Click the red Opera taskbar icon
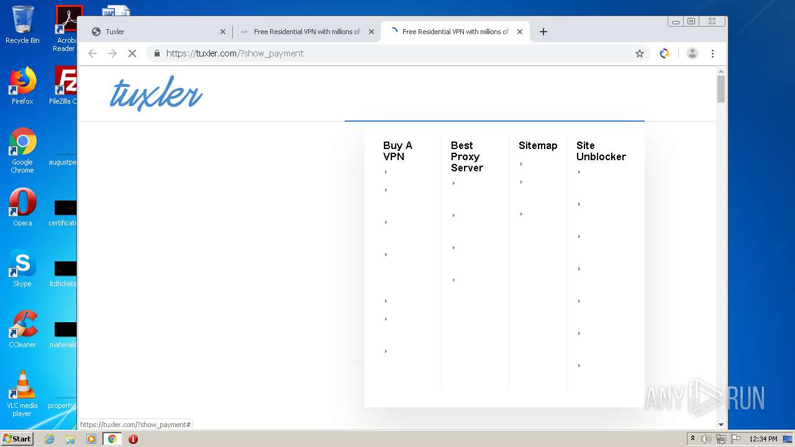Viewport: 795px width, 447px height. point(133,439)
